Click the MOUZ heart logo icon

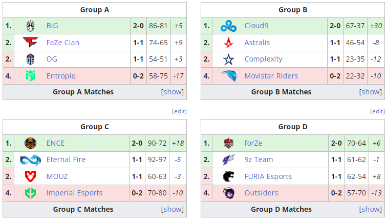point(31,176)
